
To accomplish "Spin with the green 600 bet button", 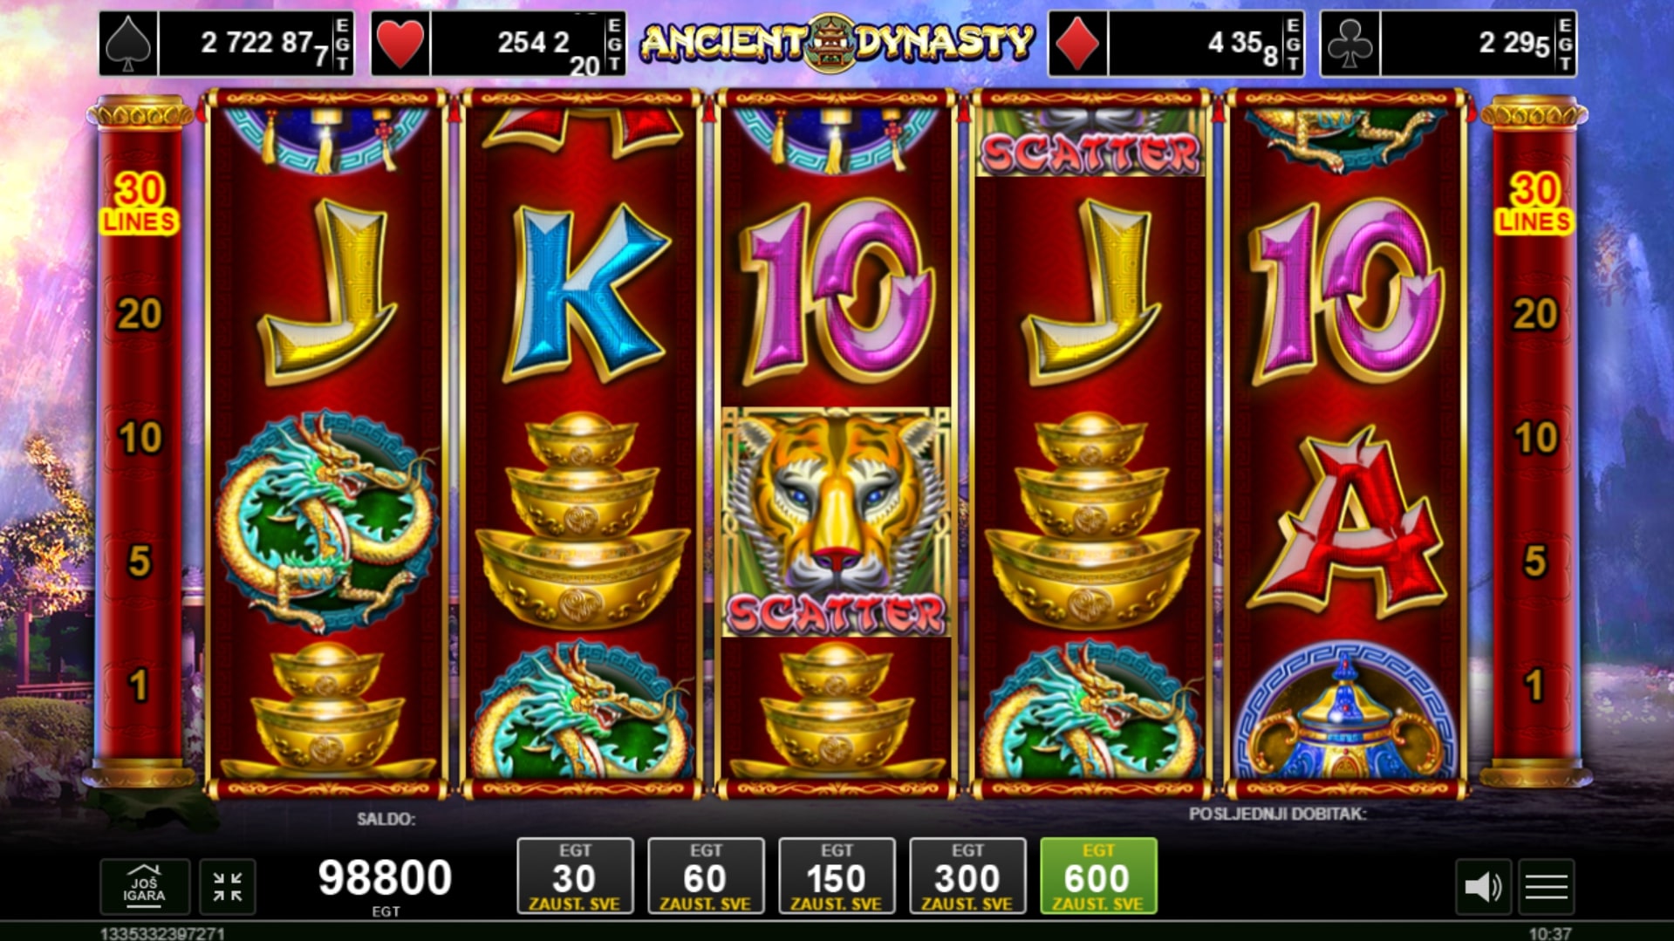I will (x=1098, y=876).
